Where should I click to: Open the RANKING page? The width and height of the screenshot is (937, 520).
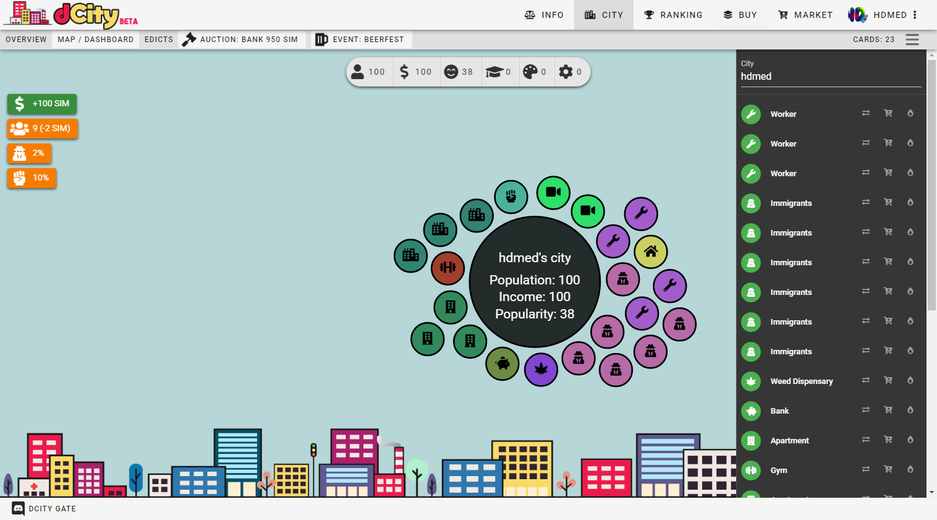(673, 15)
